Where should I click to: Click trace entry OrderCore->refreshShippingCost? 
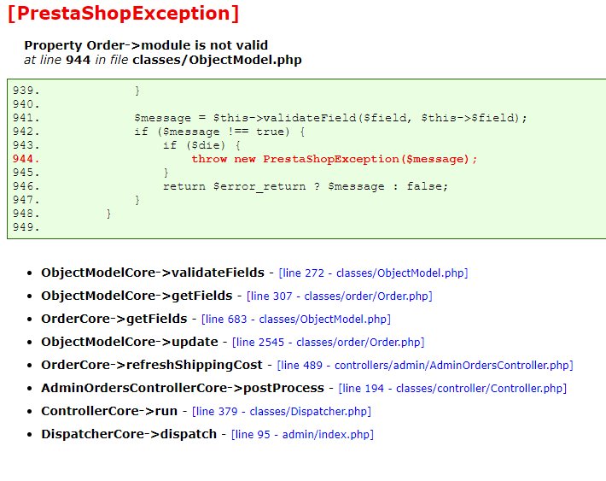click(152, 365)
